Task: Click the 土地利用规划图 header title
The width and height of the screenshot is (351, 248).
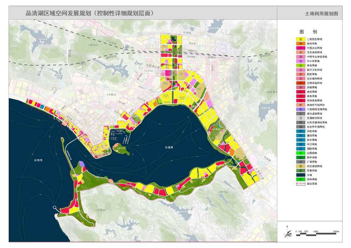Action: click(x=321, y=14)
